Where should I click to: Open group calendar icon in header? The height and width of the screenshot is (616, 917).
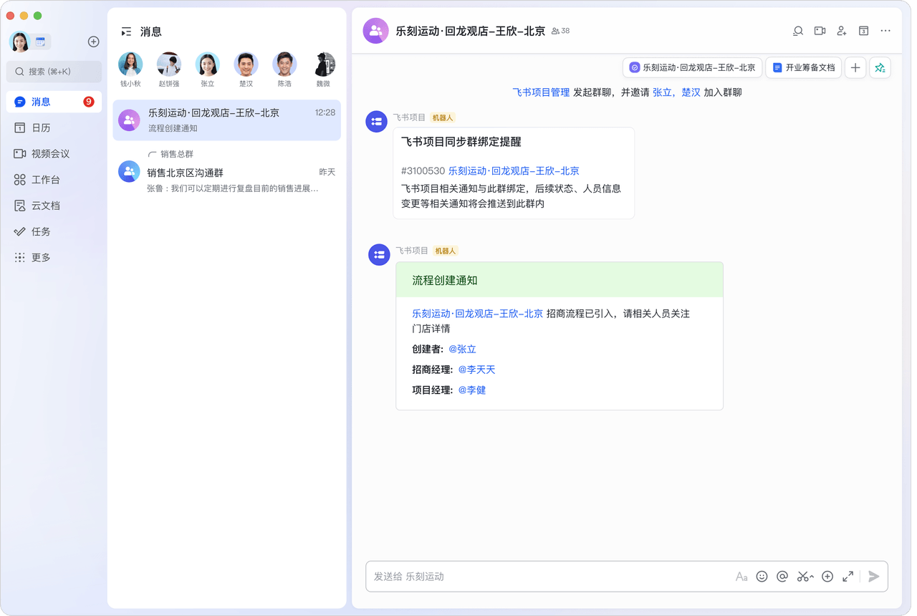864,31
